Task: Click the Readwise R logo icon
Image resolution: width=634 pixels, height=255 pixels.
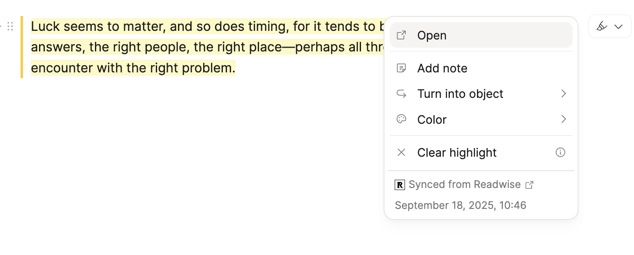Action: pyautogui.click(x=399, y=185)
